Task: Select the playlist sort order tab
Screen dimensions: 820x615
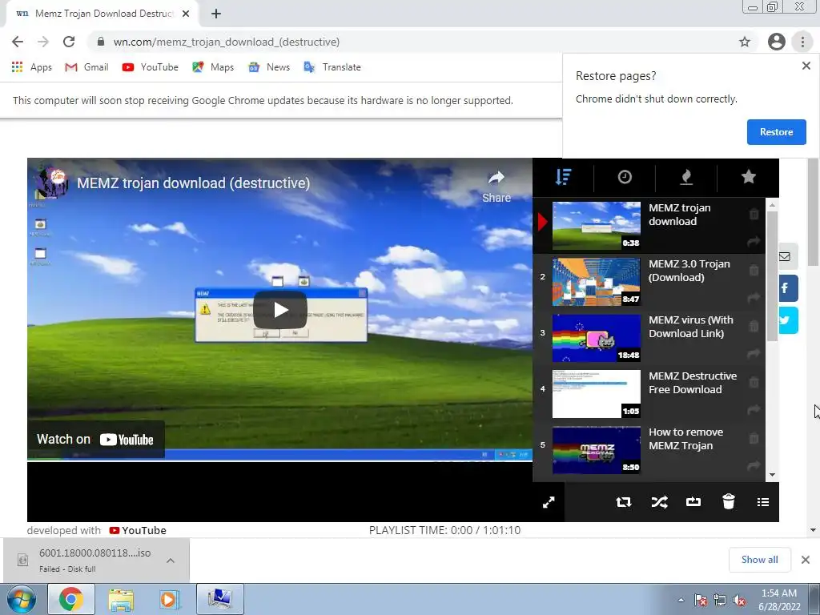Action: [563, 177]
